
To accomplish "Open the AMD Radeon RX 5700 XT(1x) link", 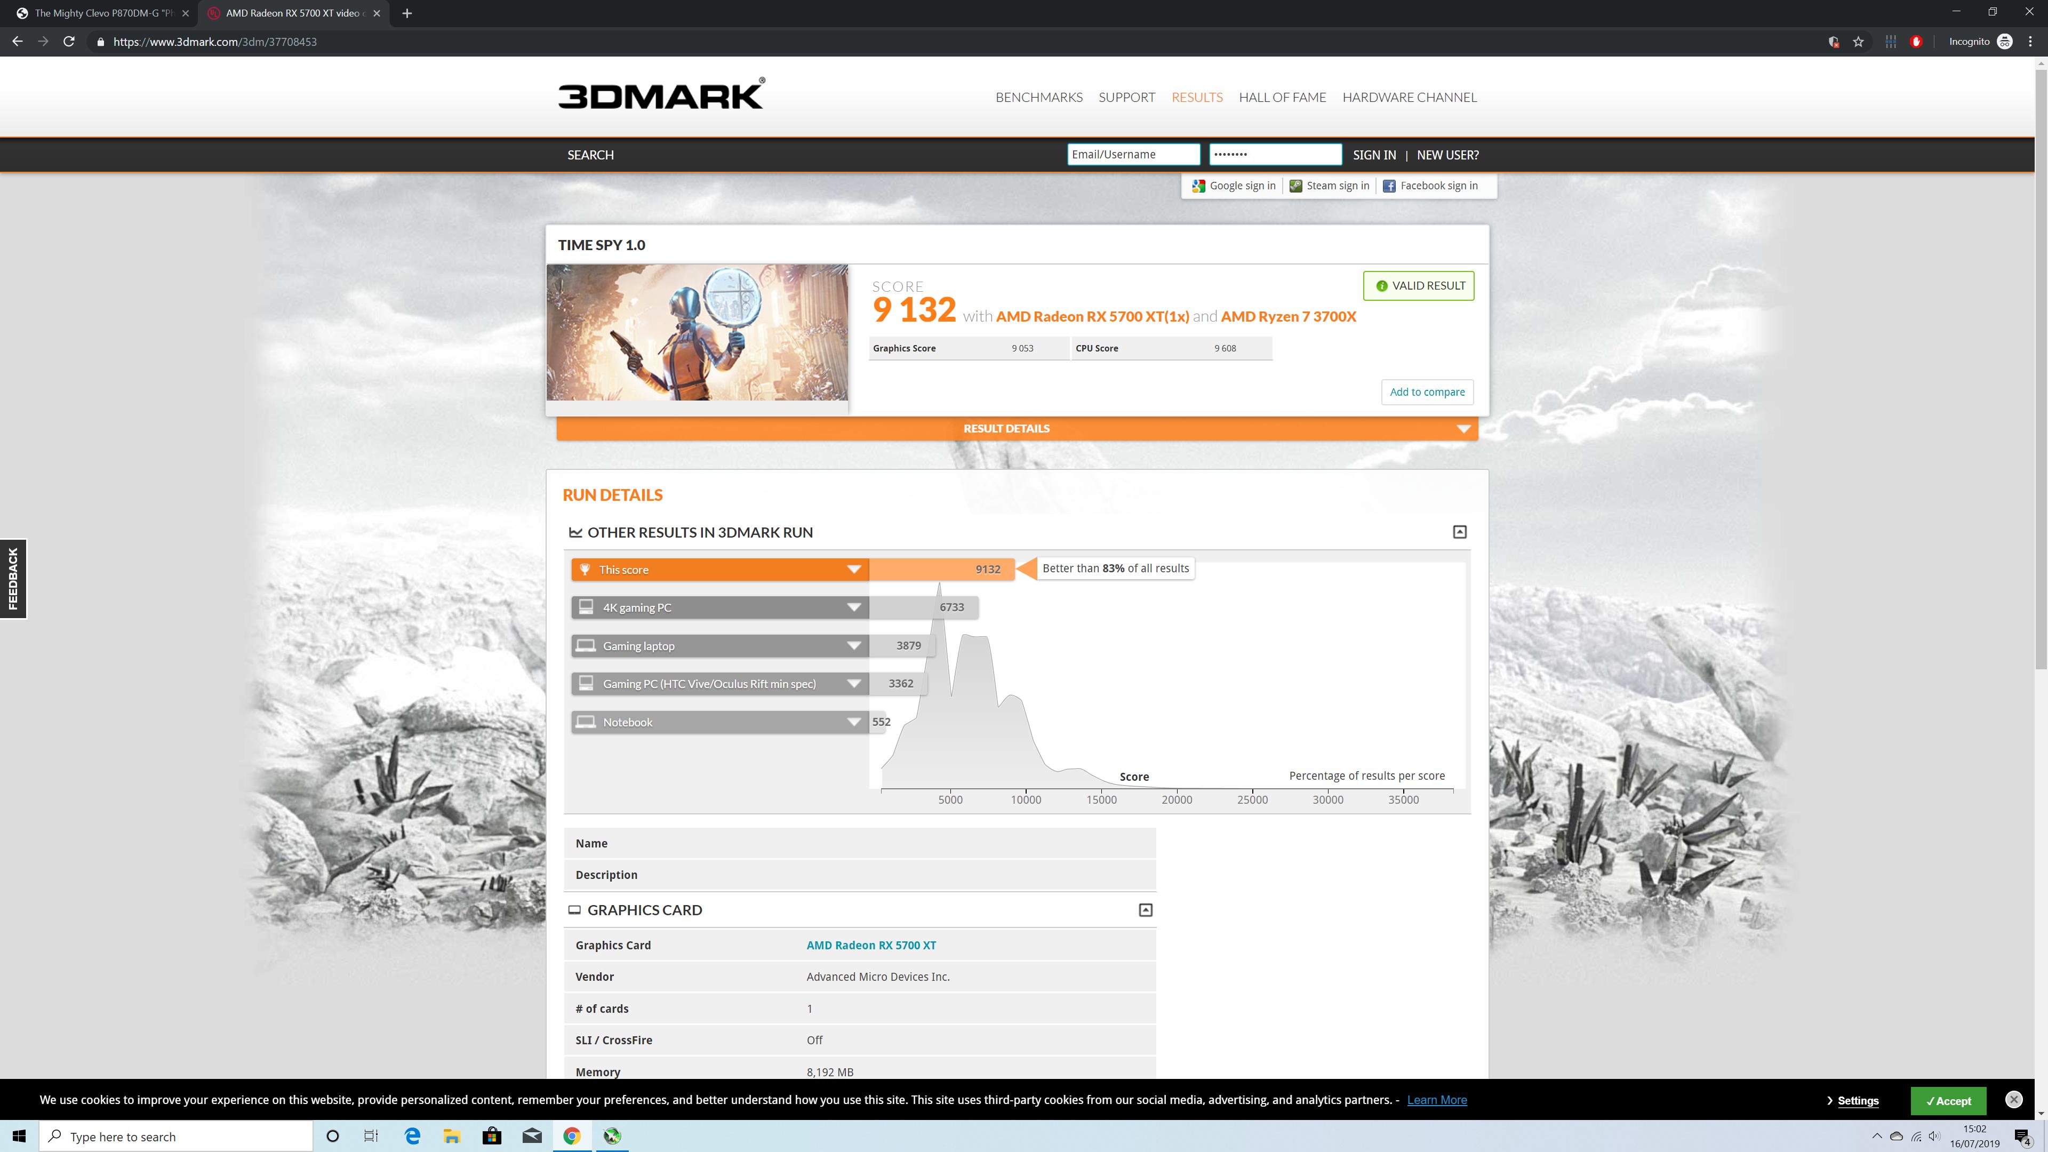I will point(1092,316).
